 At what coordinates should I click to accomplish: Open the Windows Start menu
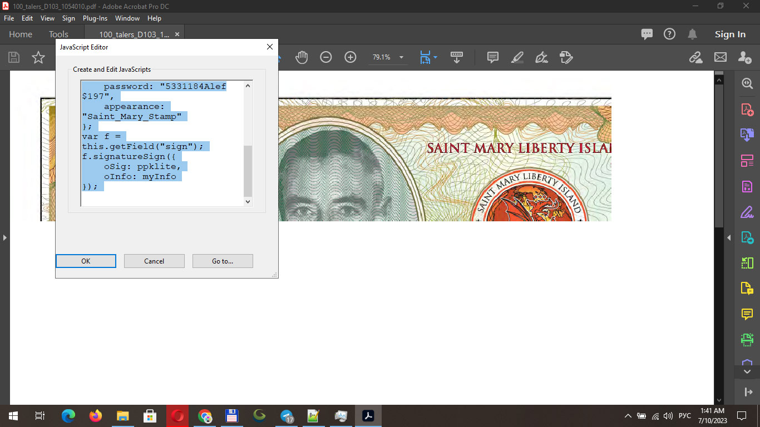13,416
